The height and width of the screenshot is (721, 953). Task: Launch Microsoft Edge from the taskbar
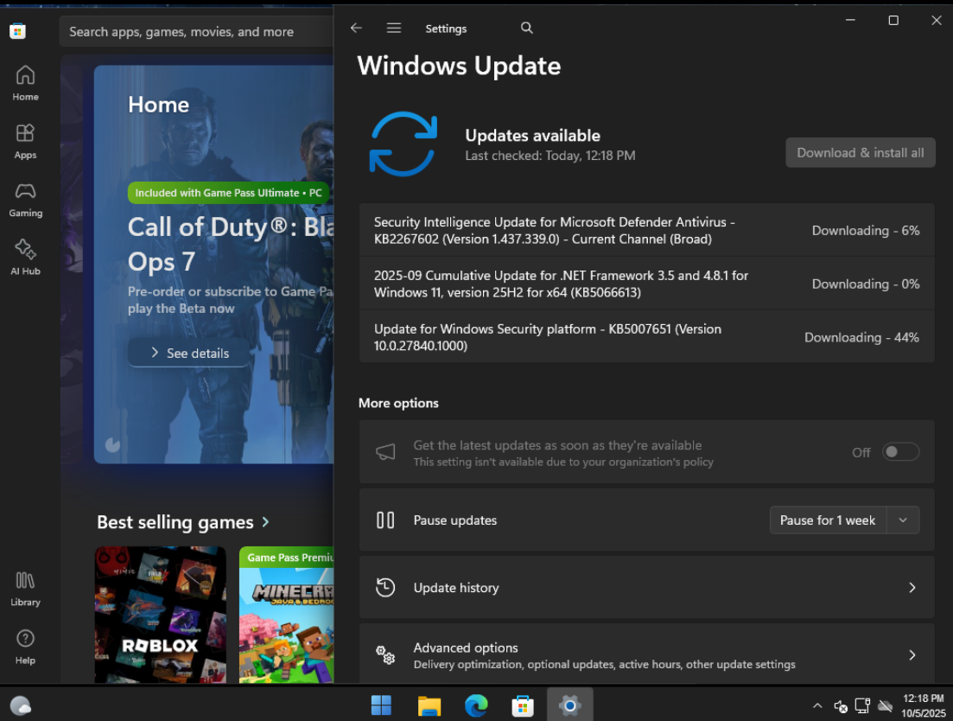click(x=477, y=705)
